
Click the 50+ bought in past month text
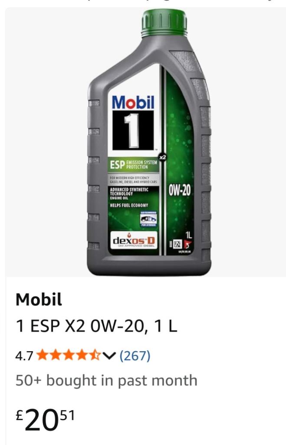click(106, 381)
